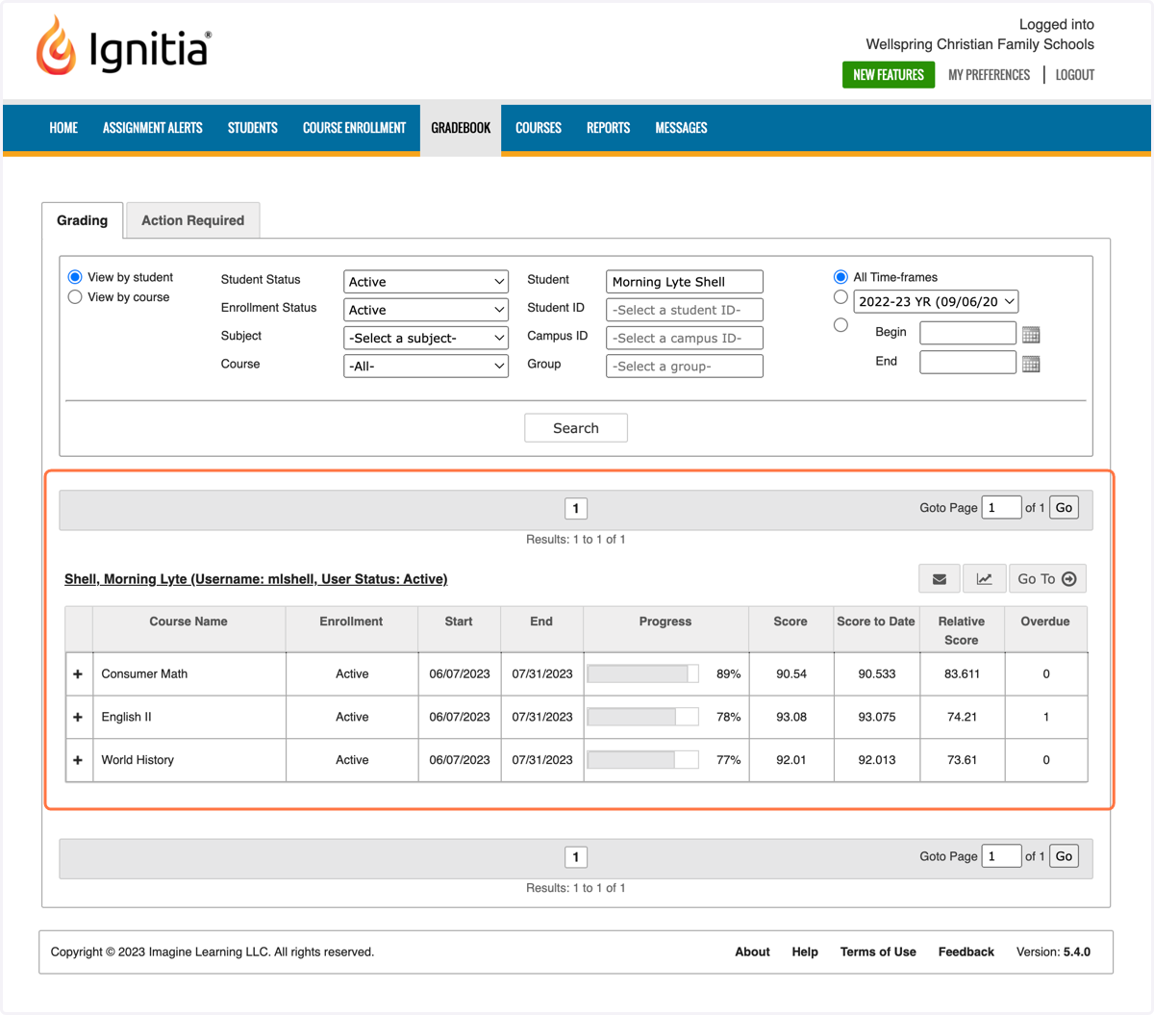Screen dimensions: 1154x1015
Task: Open the Select a subject dropdown
Action: (x=426, y=338)
